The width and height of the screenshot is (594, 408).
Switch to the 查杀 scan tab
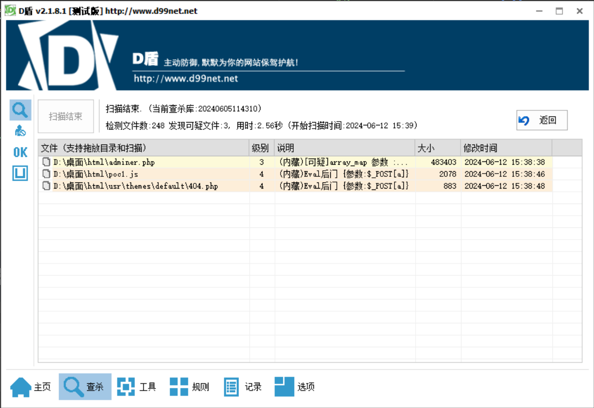click(85, 387)
